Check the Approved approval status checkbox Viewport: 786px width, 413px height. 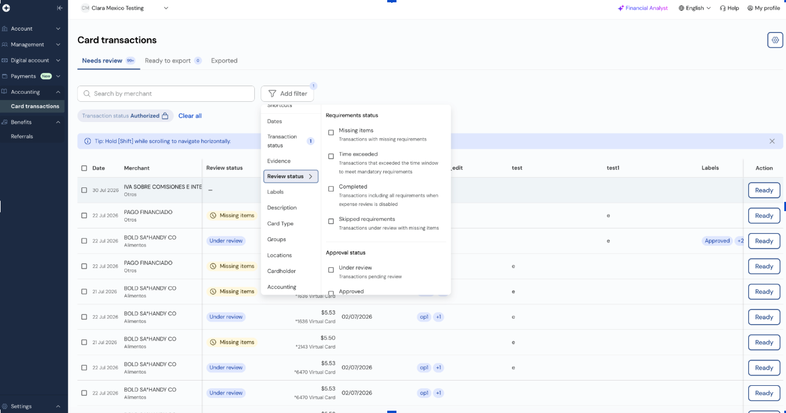pyautogui.click(x=331, y=293)
